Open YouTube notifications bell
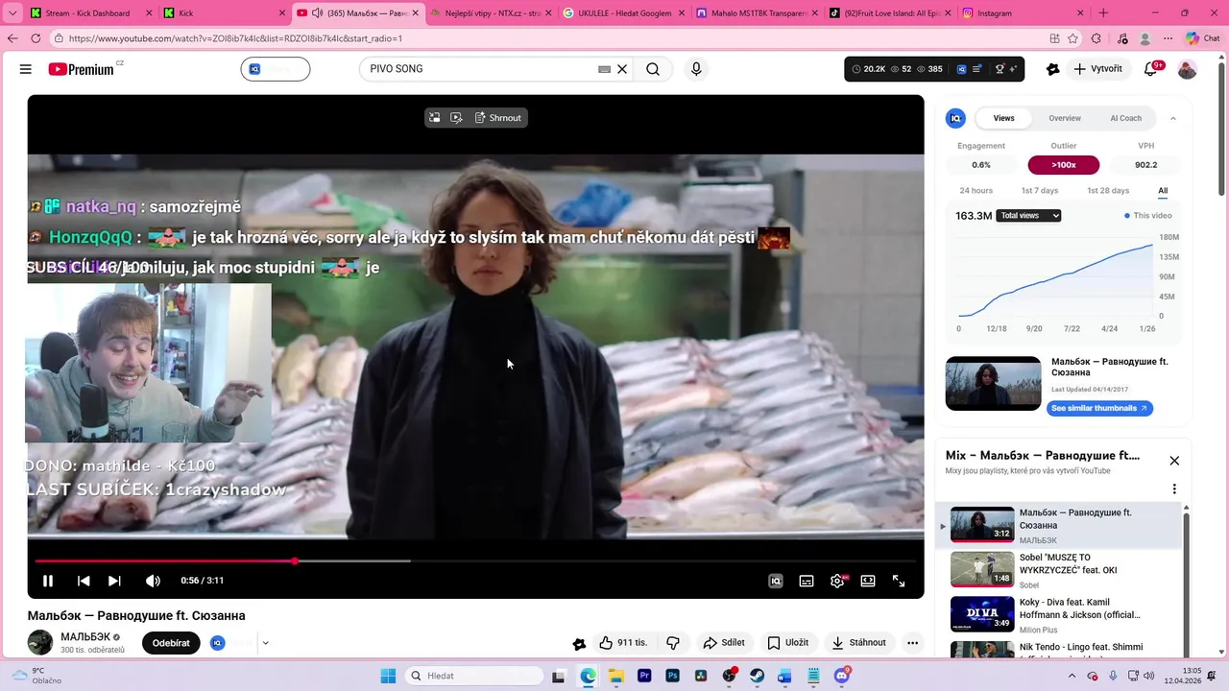This screenshot has height=691, width=1229. tap(1150, 69)
